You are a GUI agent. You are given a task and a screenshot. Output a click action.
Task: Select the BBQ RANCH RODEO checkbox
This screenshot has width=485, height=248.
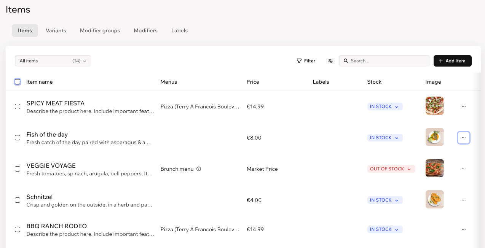coord(18,229)
